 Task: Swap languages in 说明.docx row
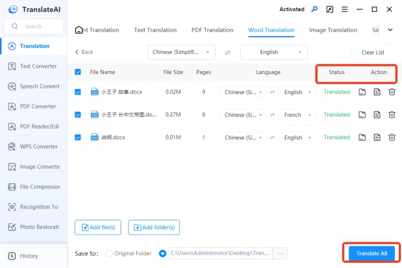pos(272,138)
